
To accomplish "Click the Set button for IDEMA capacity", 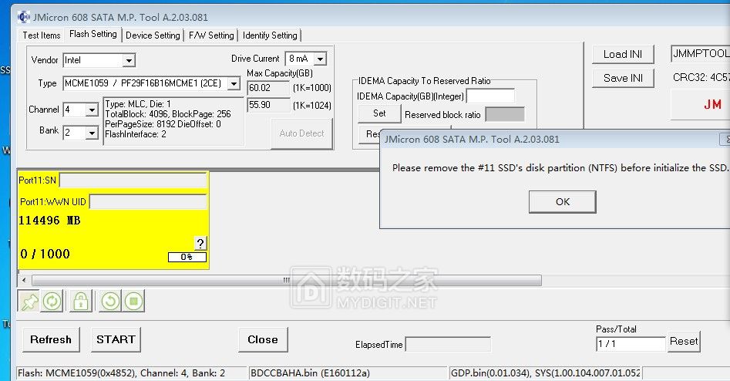I will pos(379,113).
